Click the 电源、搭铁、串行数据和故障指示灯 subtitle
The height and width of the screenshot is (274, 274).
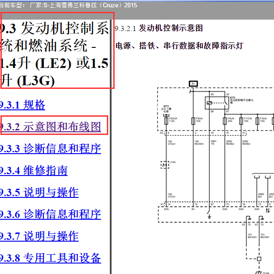(x=179, y=46)
